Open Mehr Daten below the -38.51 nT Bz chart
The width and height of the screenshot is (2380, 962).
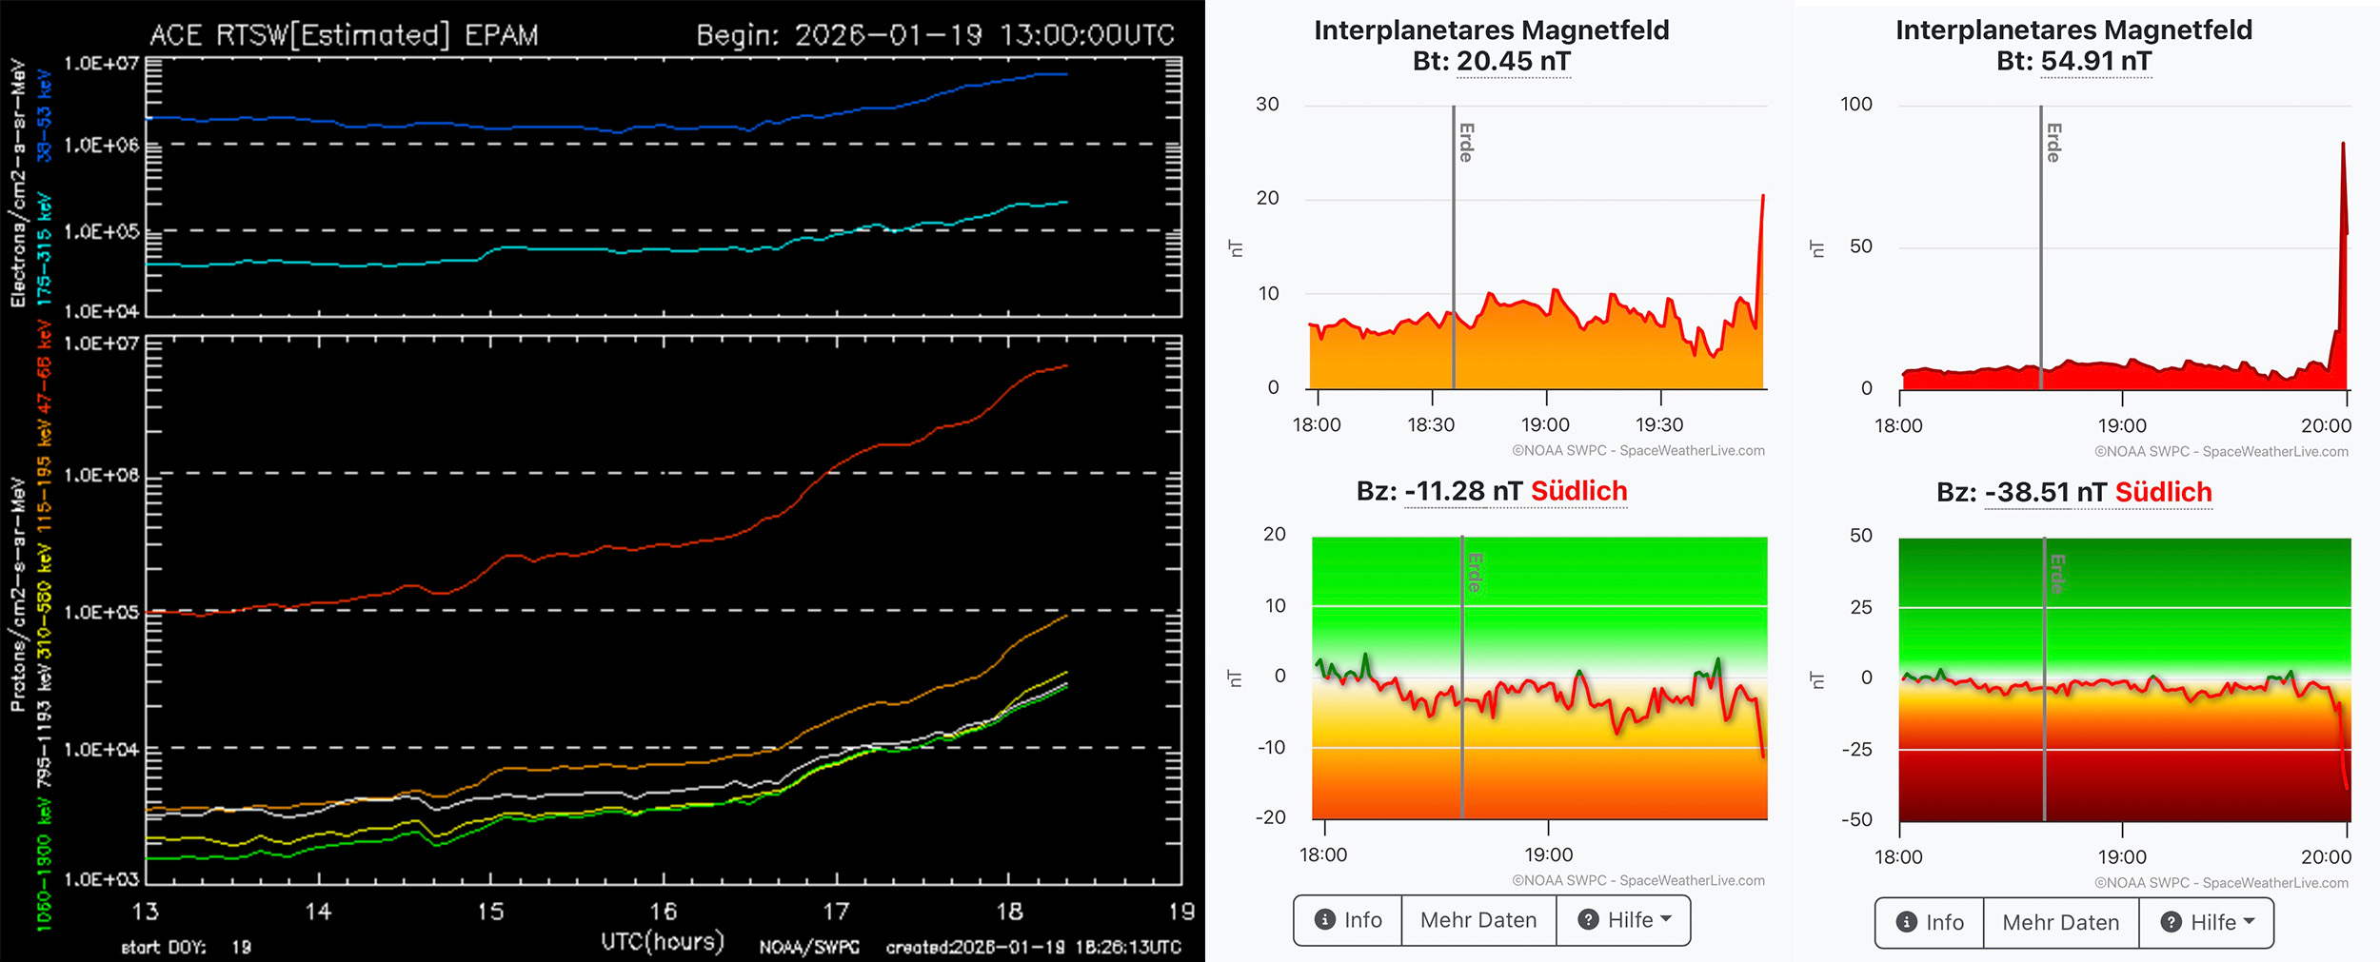(x=2060, y=921)
